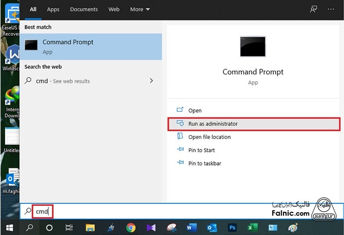Screen dimensions: 344x235
Task: Expand the More filter dropdown
Action: (x=140, y=9)
